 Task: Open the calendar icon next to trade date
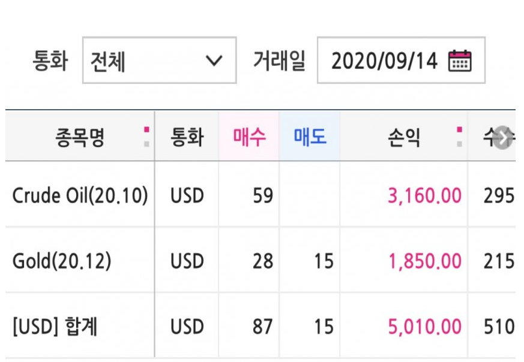(x=460, y=61)
